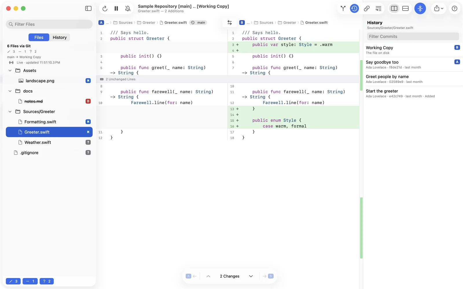Focus the Filter Commits field
The width and height of the screenshot is (463, 289).
(413, 36)
